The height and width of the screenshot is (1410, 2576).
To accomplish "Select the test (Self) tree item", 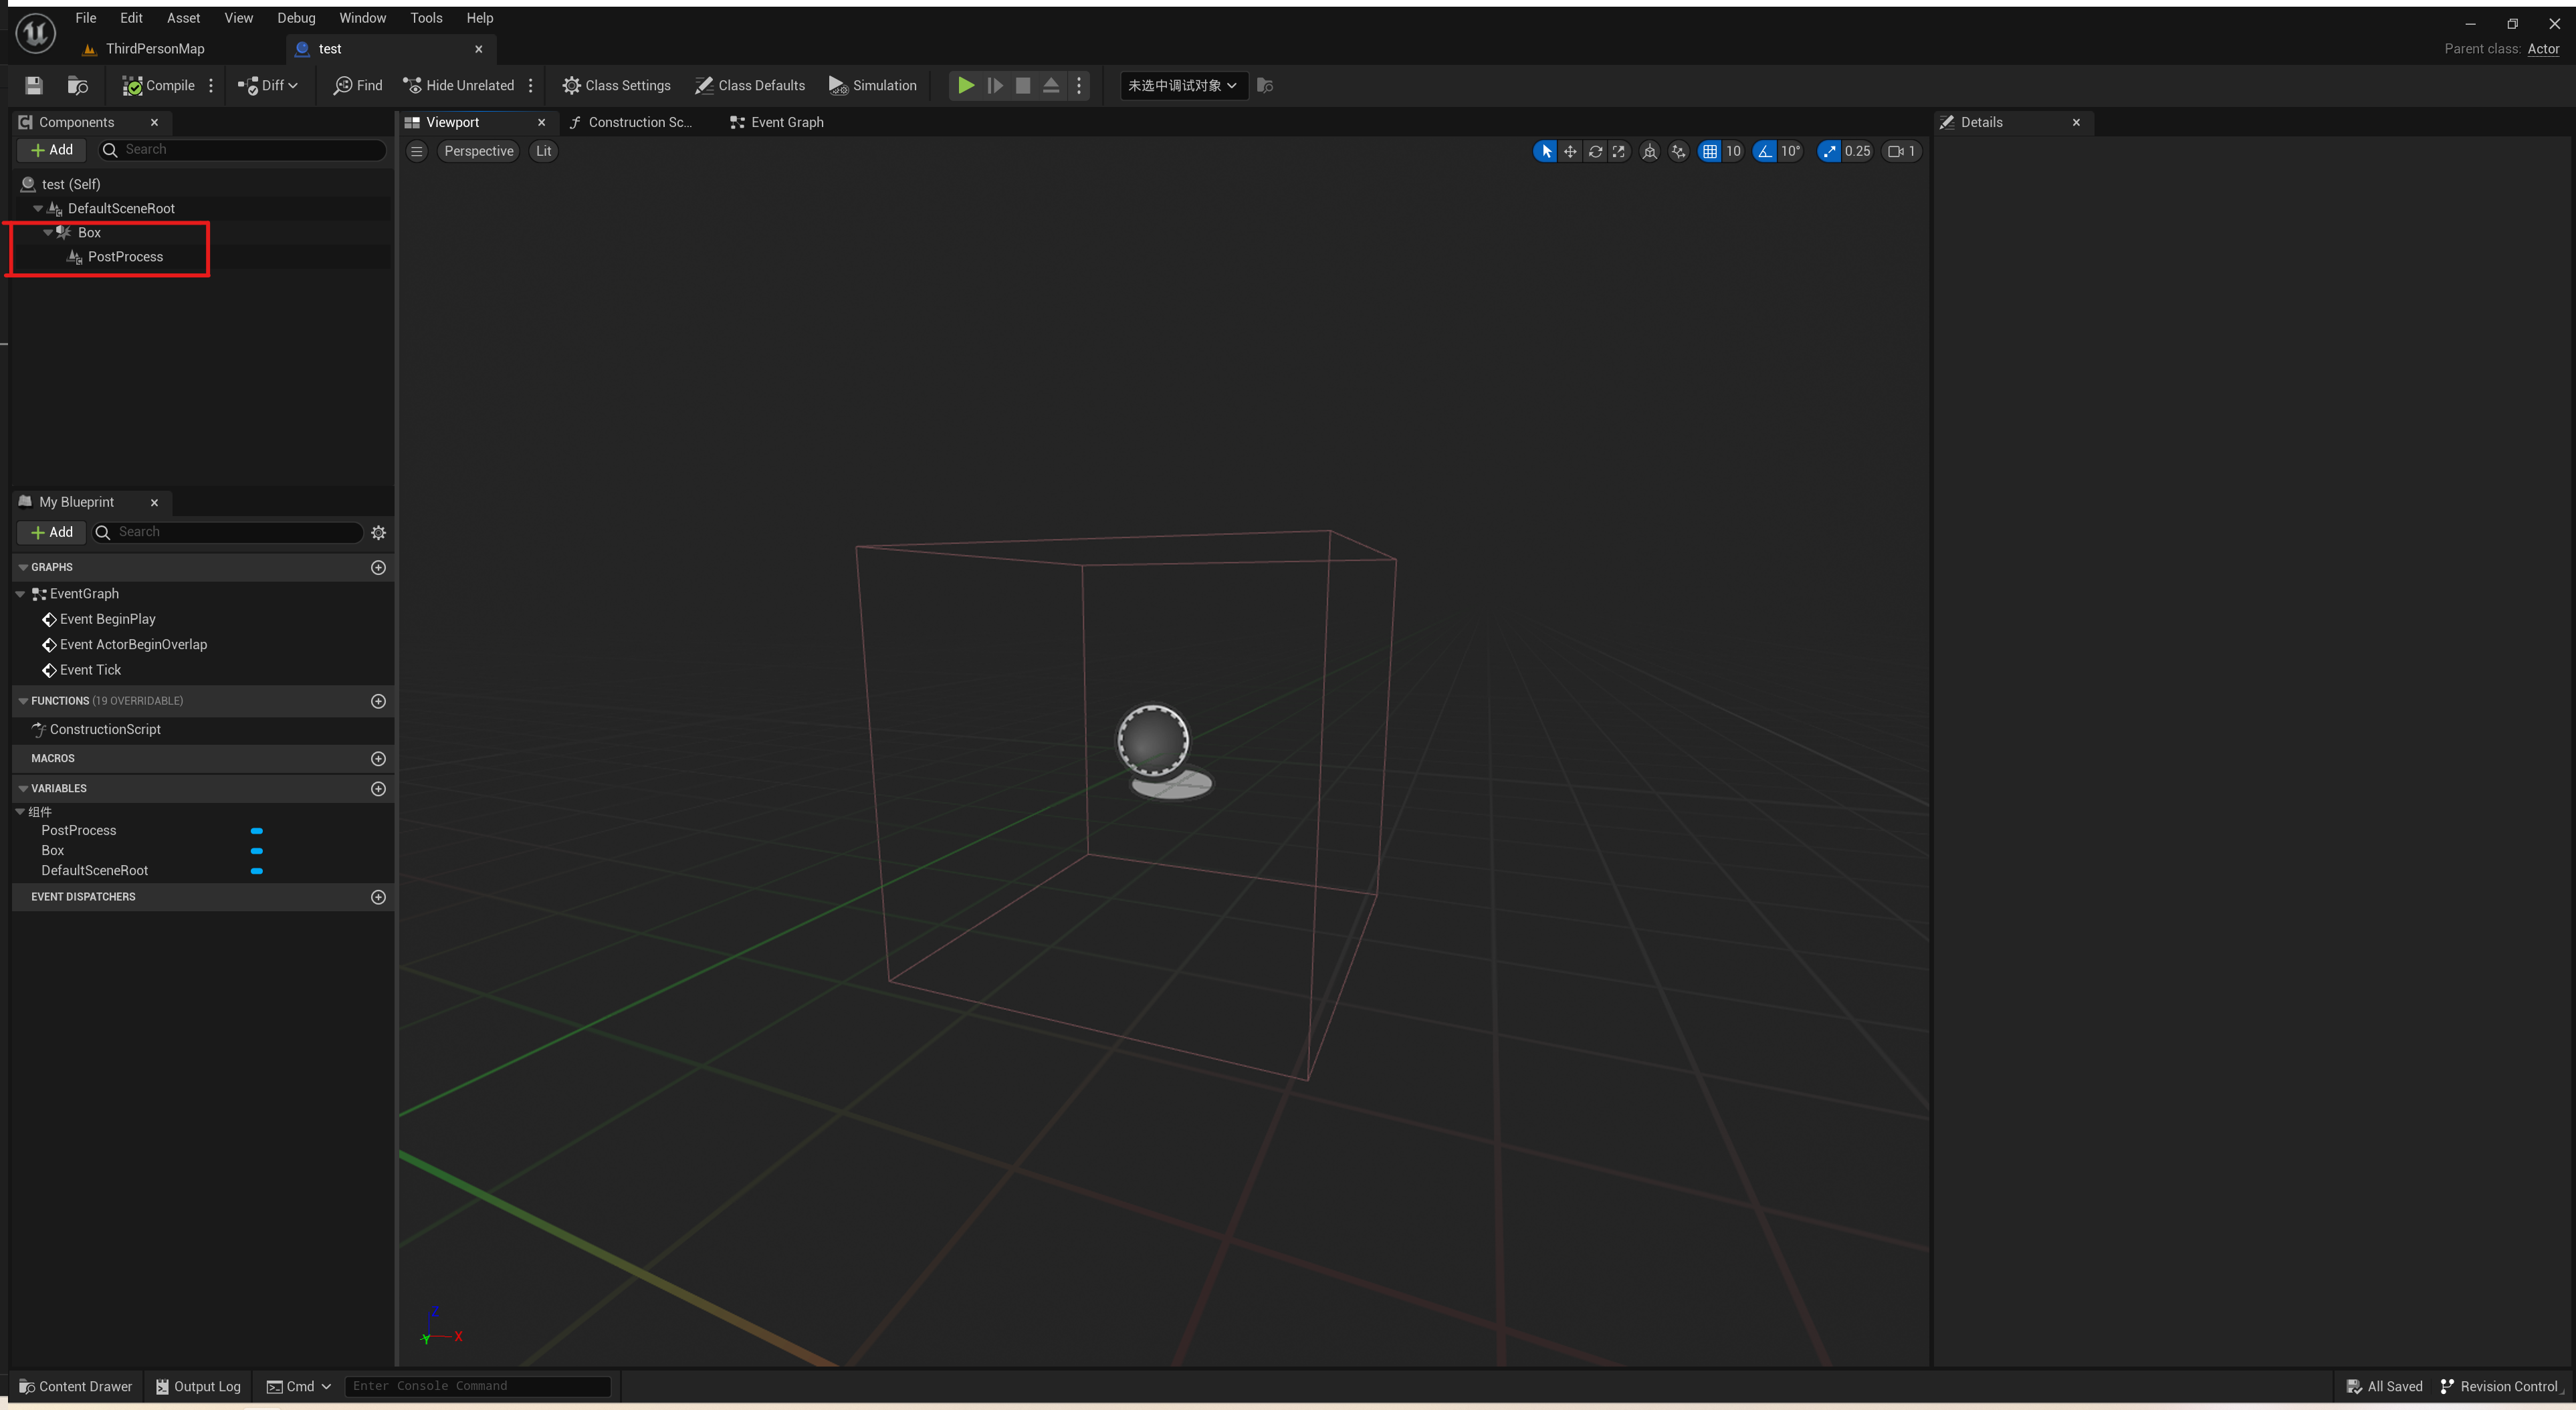I will click(70, 184).
